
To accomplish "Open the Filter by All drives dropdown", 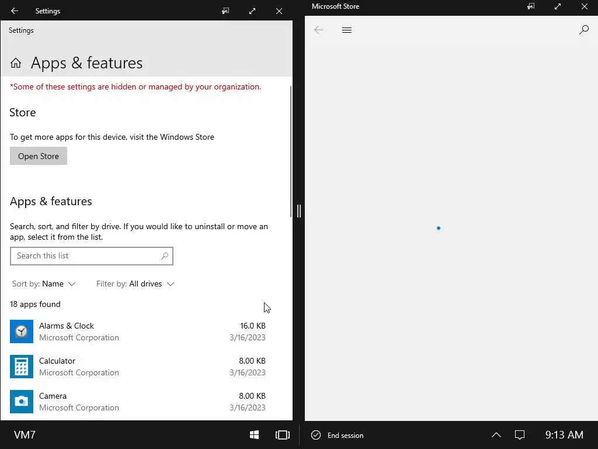I will pos(135,284).
